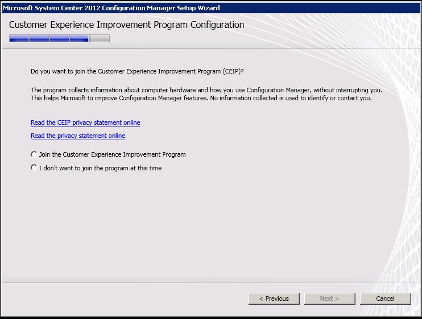Viewport: 422px width, 319px height.
Task: Click the Next button
Action: [x=330, y=298]
